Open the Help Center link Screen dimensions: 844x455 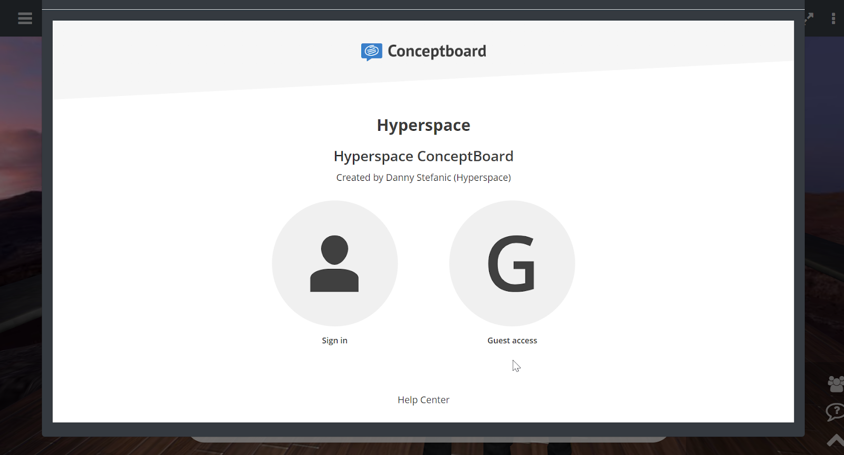(x=424, y=400)
